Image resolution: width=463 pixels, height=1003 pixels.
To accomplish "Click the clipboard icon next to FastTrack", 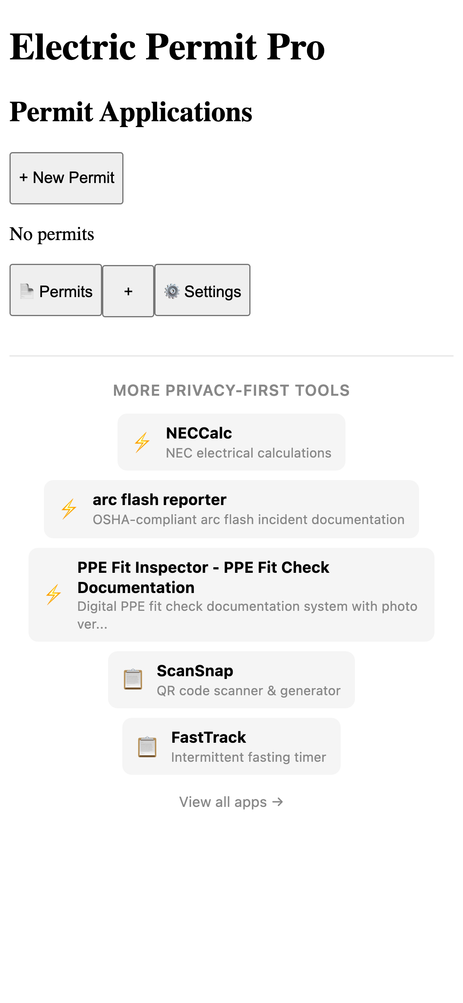I will pyautogui.click(x=147, y=746).
